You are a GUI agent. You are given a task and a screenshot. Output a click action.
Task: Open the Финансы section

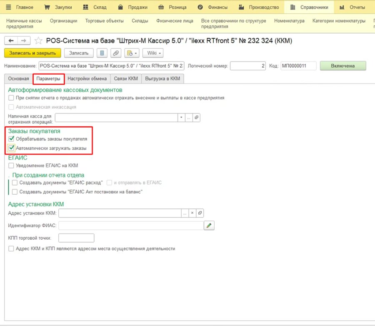212,7
